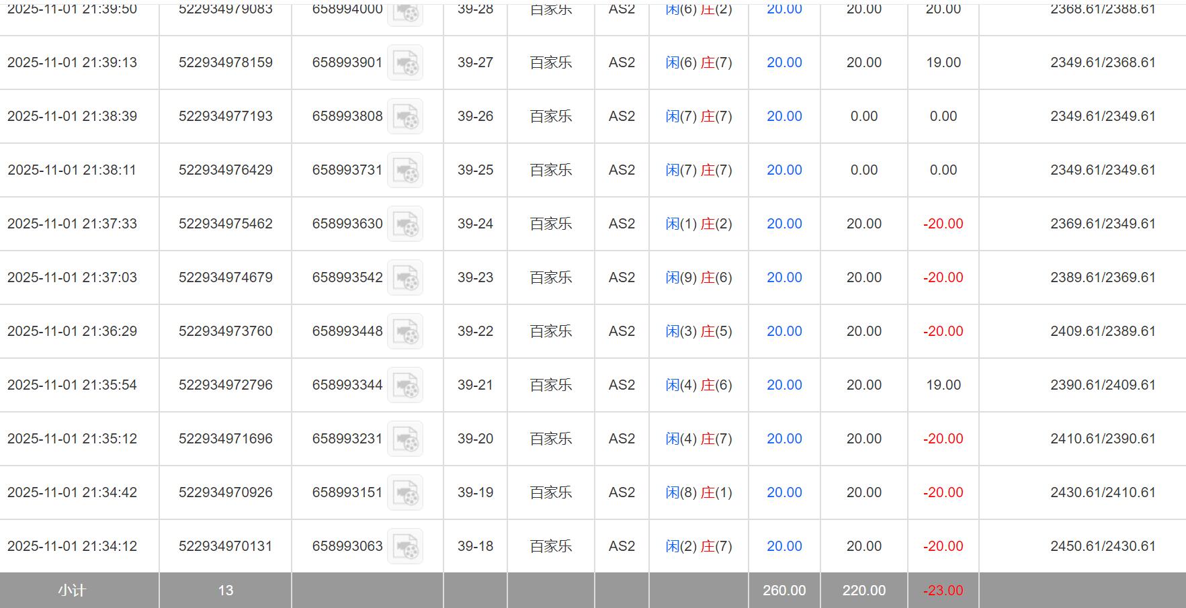Launch replay for game 658993231

point(405,439)
